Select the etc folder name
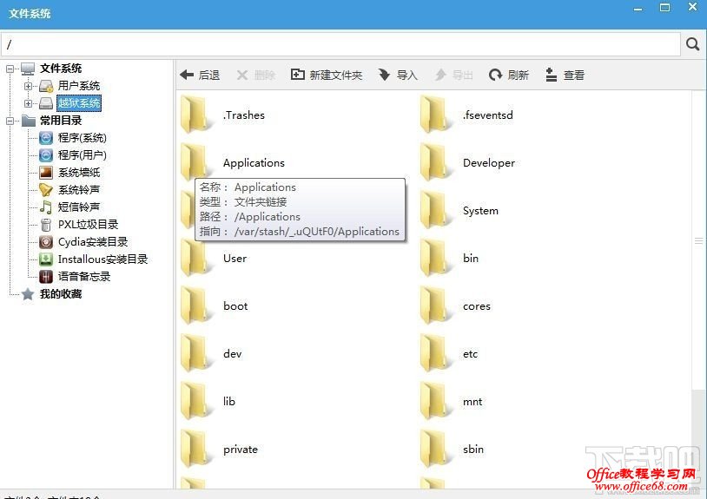 pos(470,354)
